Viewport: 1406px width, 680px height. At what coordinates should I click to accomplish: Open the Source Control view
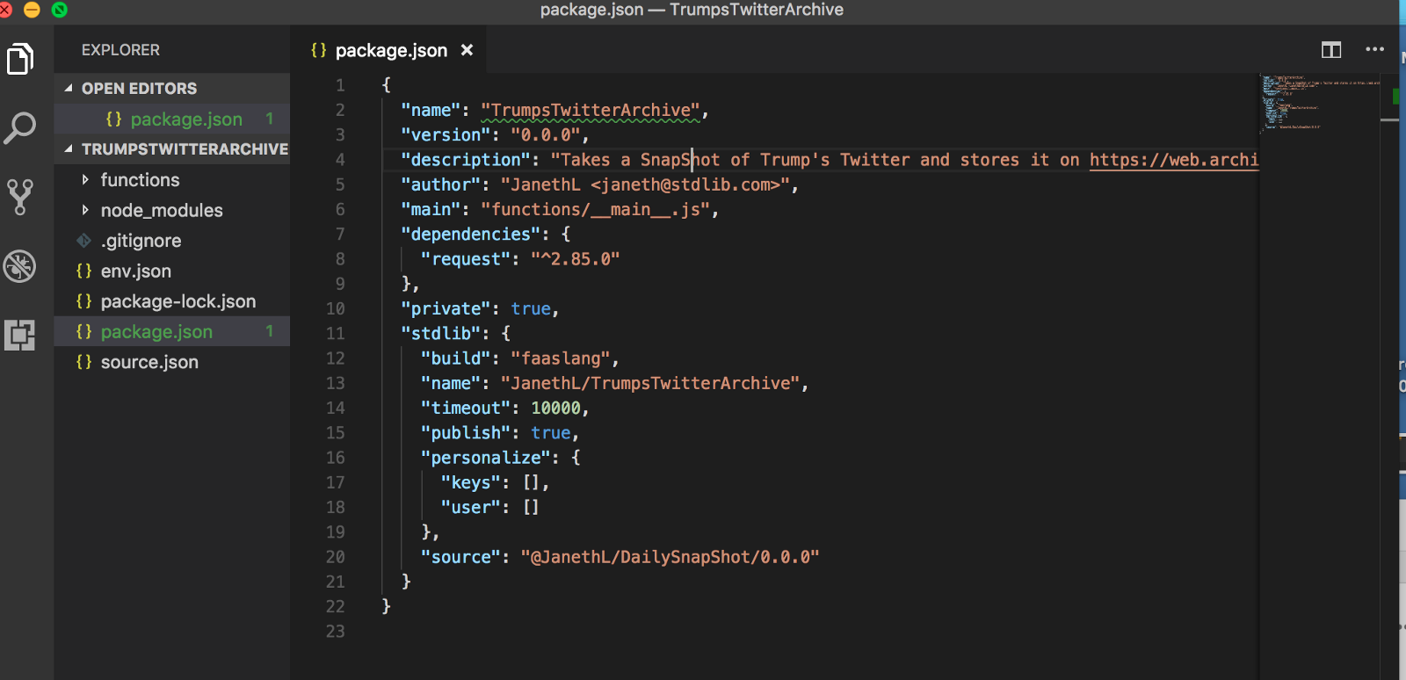pyautogui.click(x=20, y=198)
